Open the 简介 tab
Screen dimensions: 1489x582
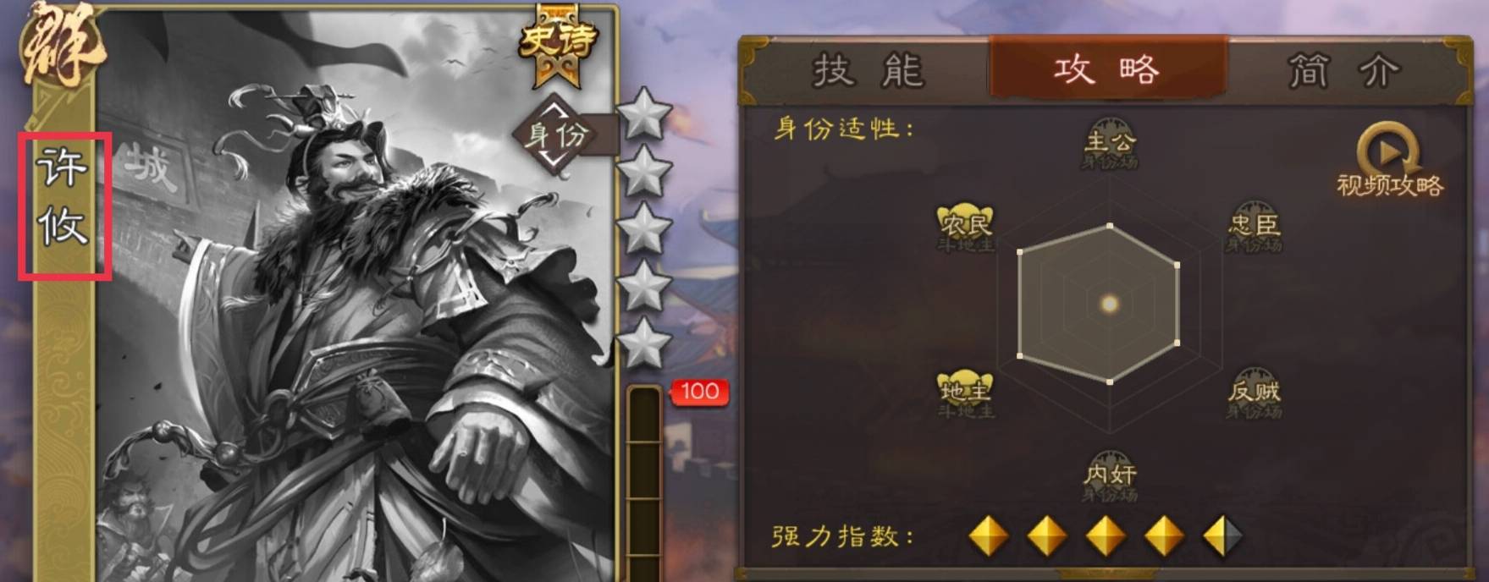[1344, 70]
